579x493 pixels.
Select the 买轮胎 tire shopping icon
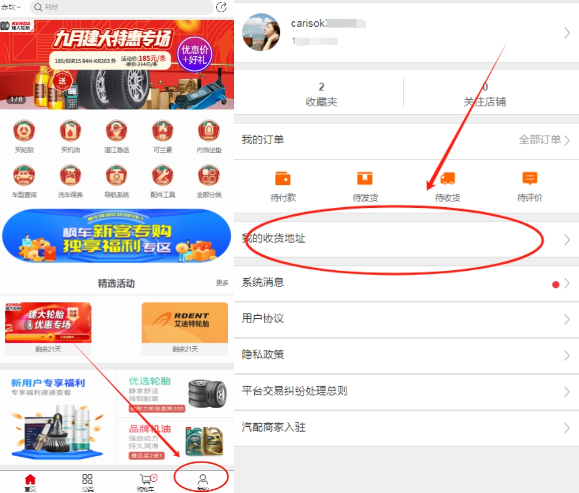(x=24, y=130)
